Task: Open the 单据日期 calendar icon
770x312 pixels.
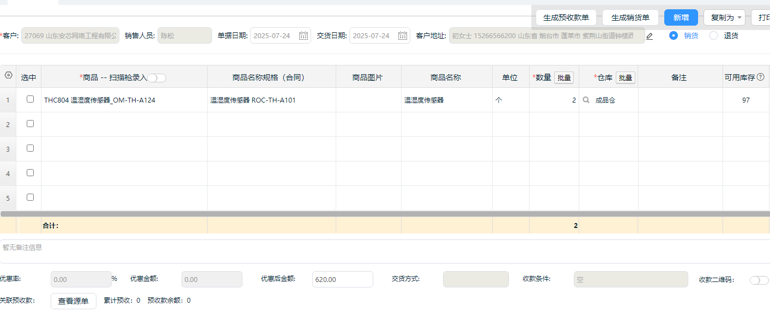Action: click(x=304, y=36)
